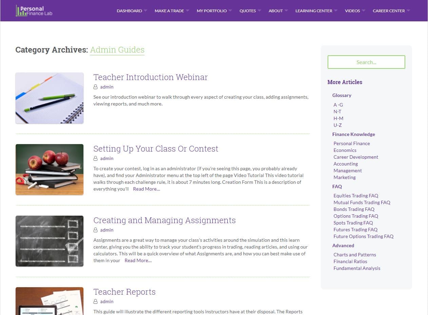The image size is (428, 315).
Task: Click the apples on books thumbnail
Action: coord(50,170)
